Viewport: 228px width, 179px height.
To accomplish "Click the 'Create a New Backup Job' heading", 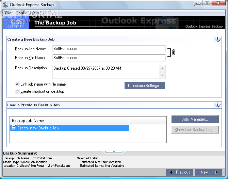I will pyautogui.click(x=31, y=39).
